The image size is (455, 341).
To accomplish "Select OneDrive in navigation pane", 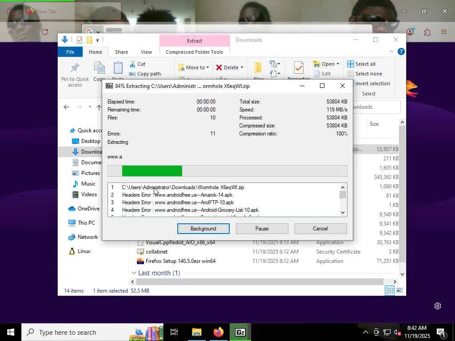I will [84, 209].
